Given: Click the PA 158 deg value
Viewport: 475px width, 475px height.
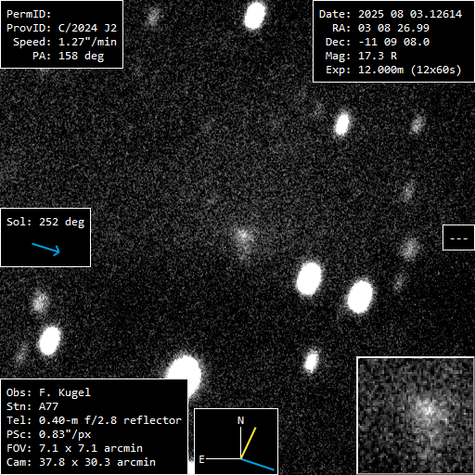Looking at the screenshot, I should 69,56.
